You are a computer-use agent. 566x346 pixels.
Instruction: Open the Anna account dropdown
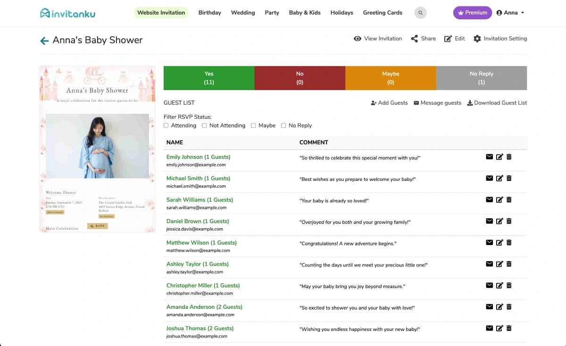tap(510, 13)
